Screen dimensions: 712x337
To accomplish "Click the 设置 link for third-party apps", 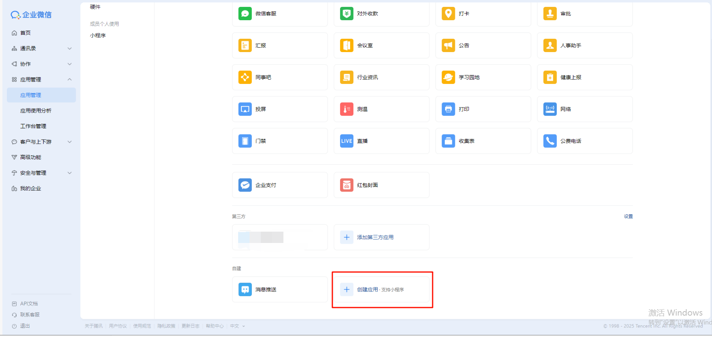I will click(628, 217).
